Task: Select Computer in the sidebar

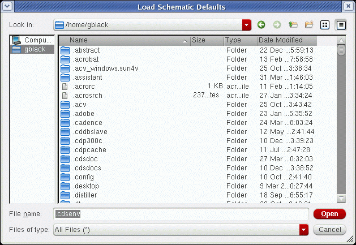Action: coord(32,40)
